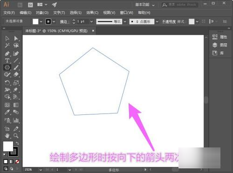Open the 属性 panel
233x173 pixels.
(x=219, y=37)
